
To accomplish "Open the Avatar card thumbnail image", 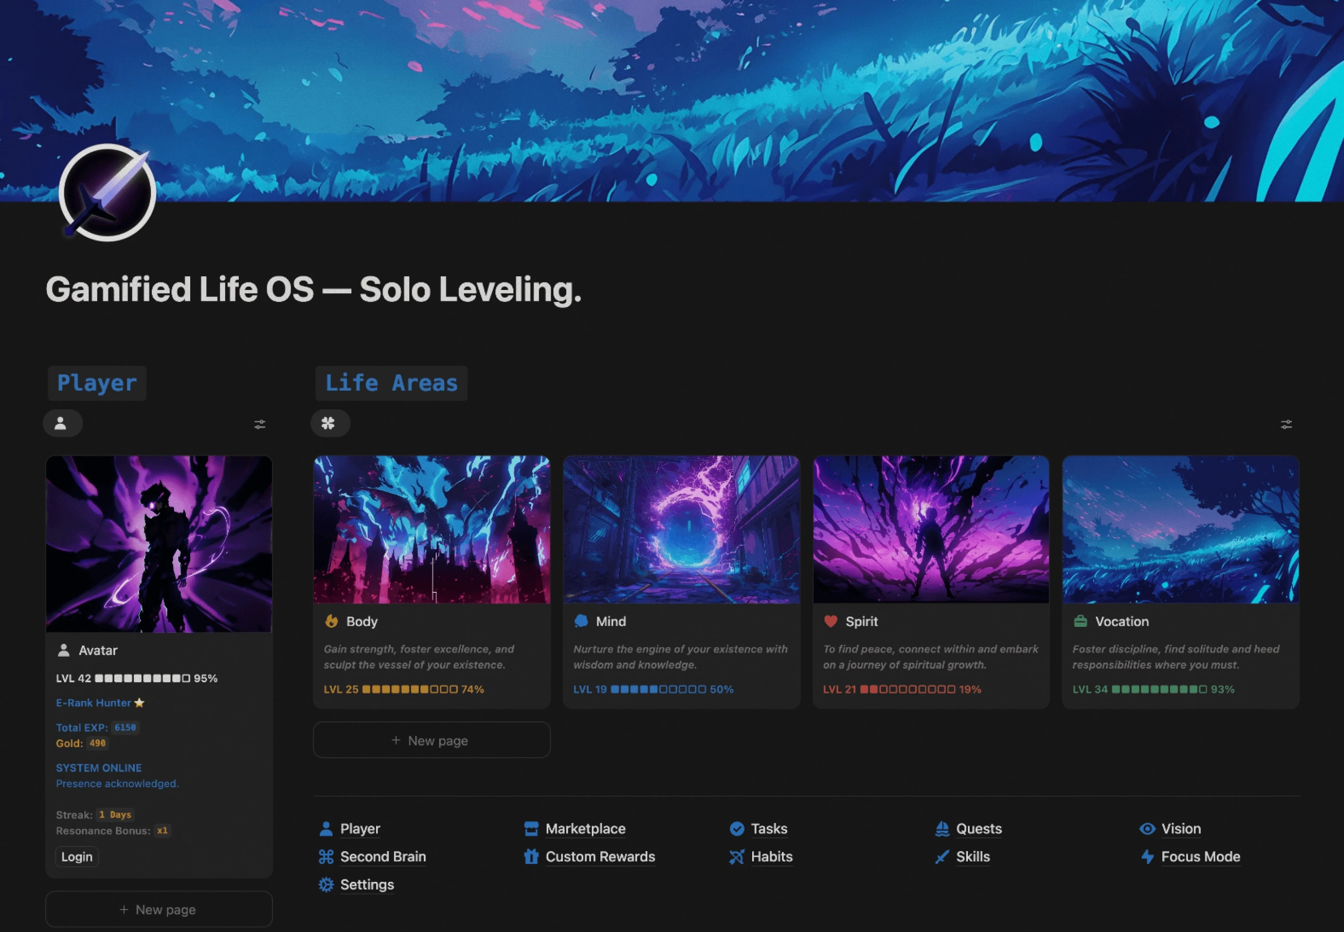I will [x=159, y=544].
